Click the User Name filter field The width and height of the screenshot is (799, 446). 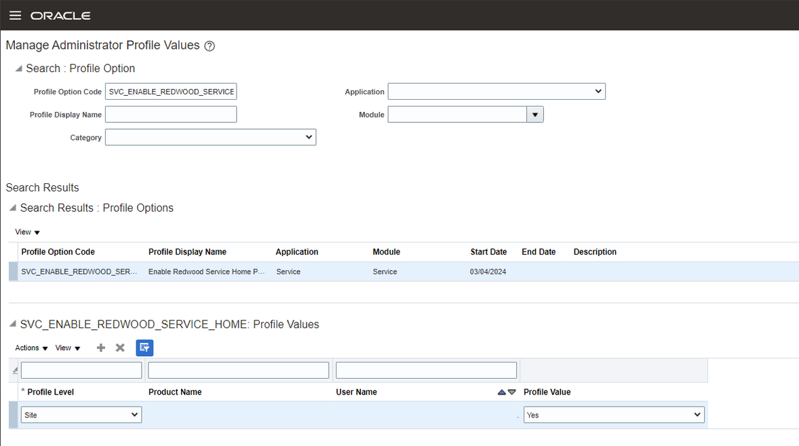point(426,370)
